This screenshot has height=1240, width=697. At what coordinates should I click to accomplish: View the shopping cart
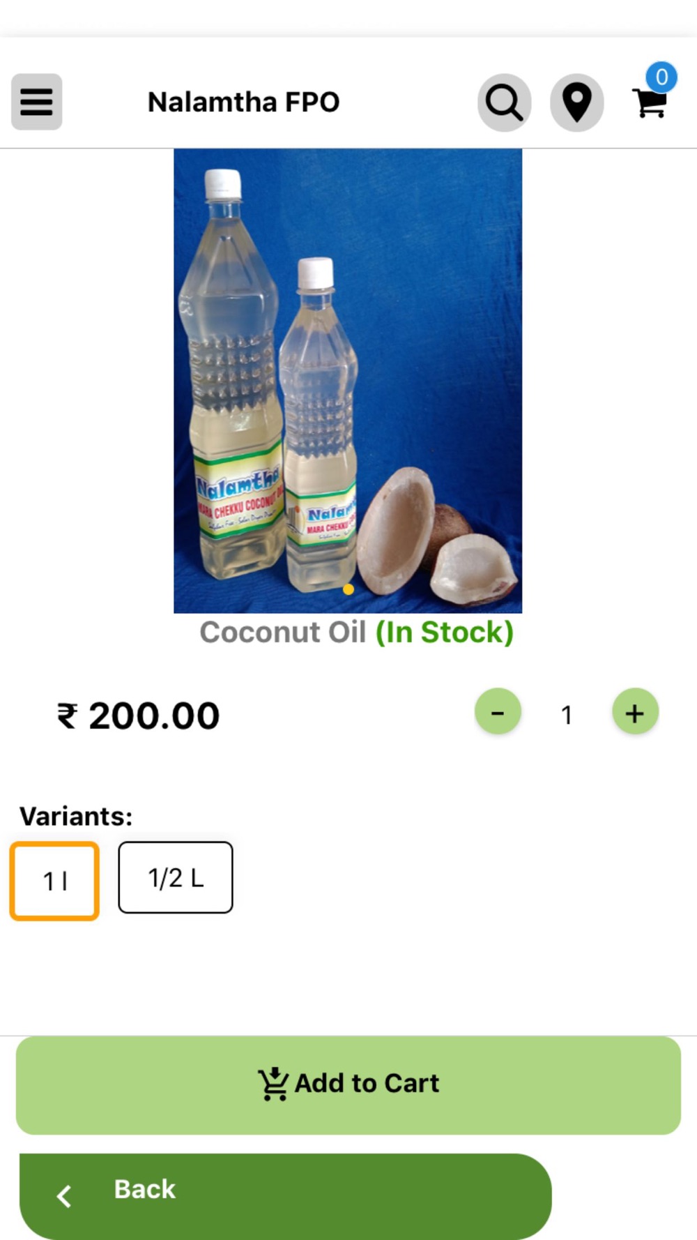pos(649,105)
